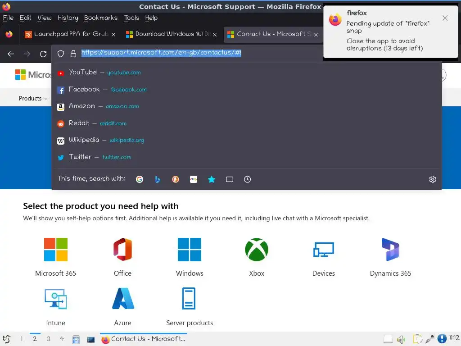Viewport: 461px width, 346px height.
Task: Click the highlighted URL in address bar
Action: (161, 53)
